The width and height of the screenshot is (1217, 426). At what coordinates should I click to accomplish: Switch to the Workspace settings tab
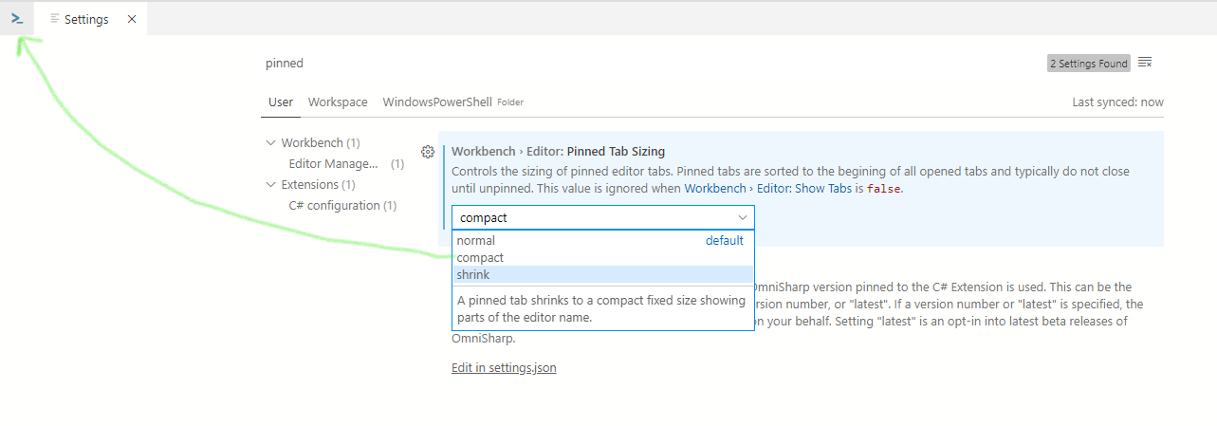tap(338, 102)
